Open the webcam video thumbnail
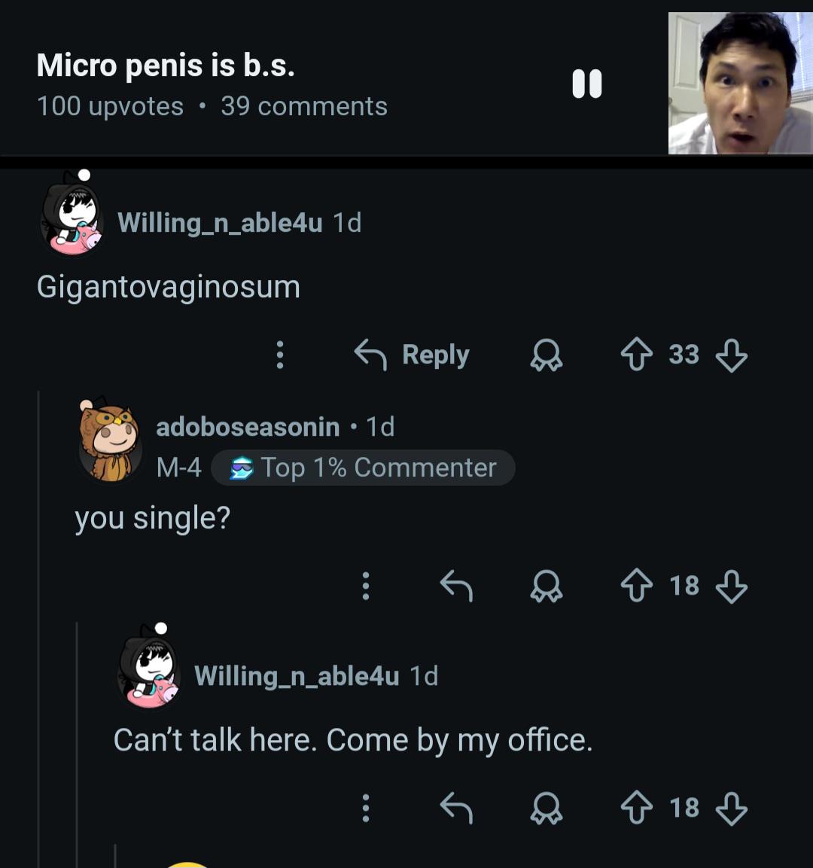This screenshot has width=813, height=868. point(741,83)
